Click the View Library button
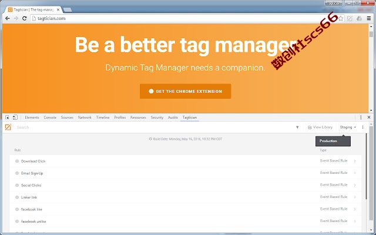 coord(320,127)
